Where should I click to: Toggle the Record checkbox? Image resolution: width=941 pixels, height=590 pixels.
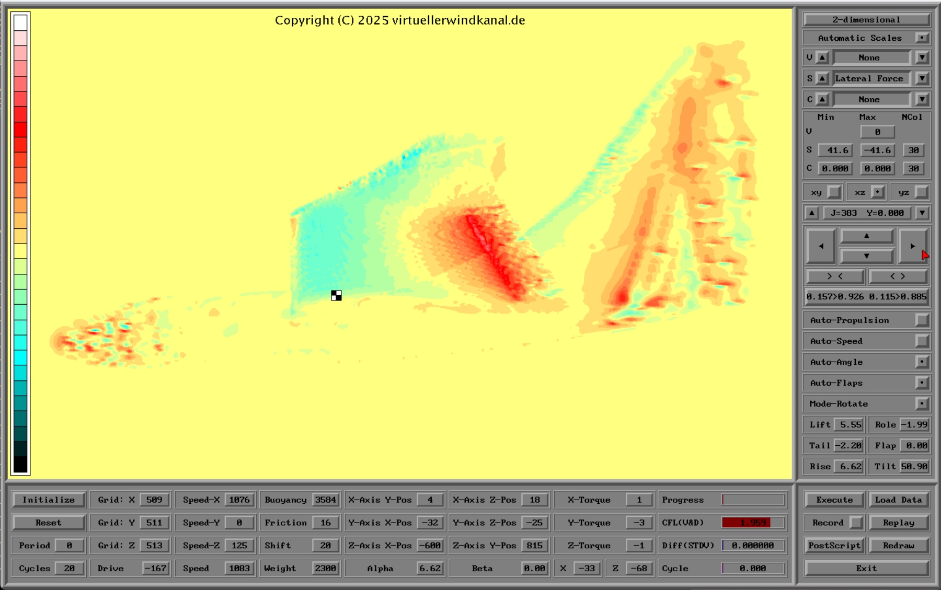click(x=856, y=523)
